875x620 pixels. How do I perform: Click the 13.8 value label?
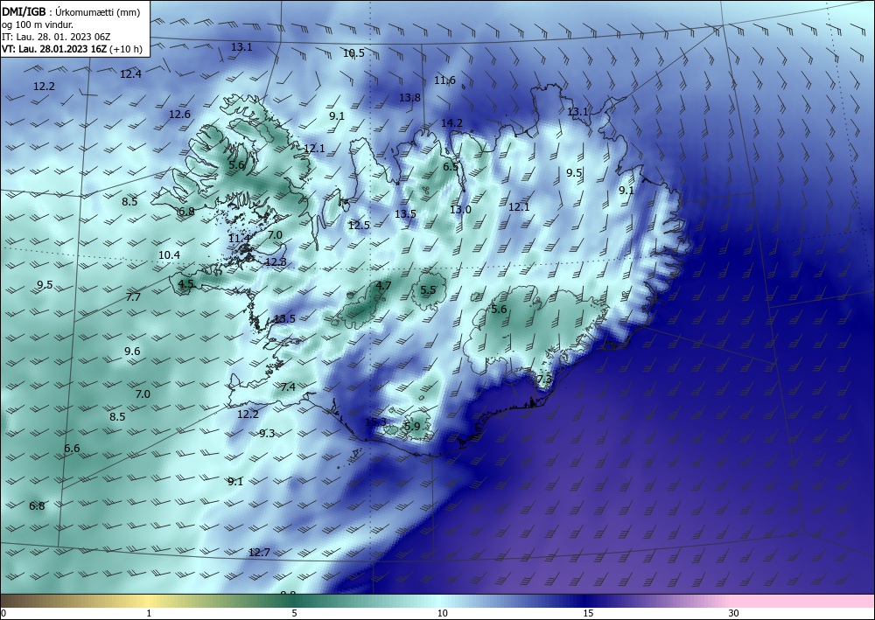tap(409, 98)
